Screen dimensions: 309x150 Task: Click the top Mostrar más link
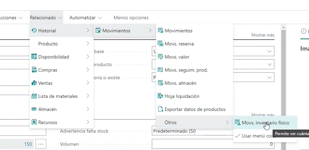pyautogui.click(x=263, y=35)
